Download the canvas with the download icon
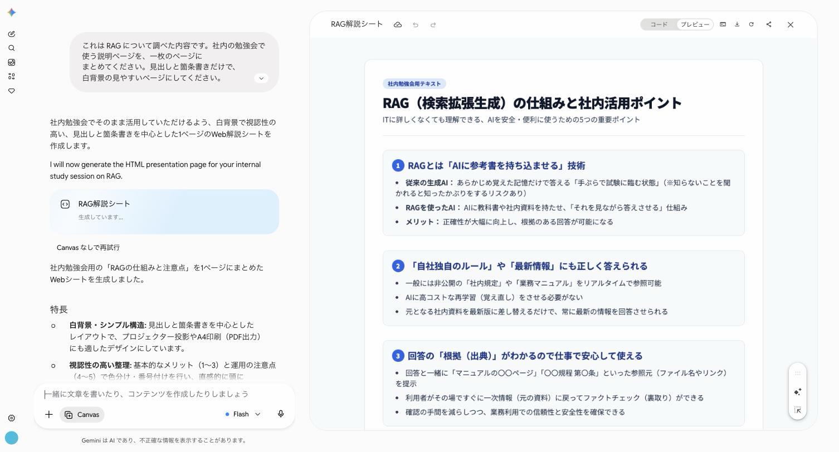This screenshot has height=452, width=839. pos(737,24)
